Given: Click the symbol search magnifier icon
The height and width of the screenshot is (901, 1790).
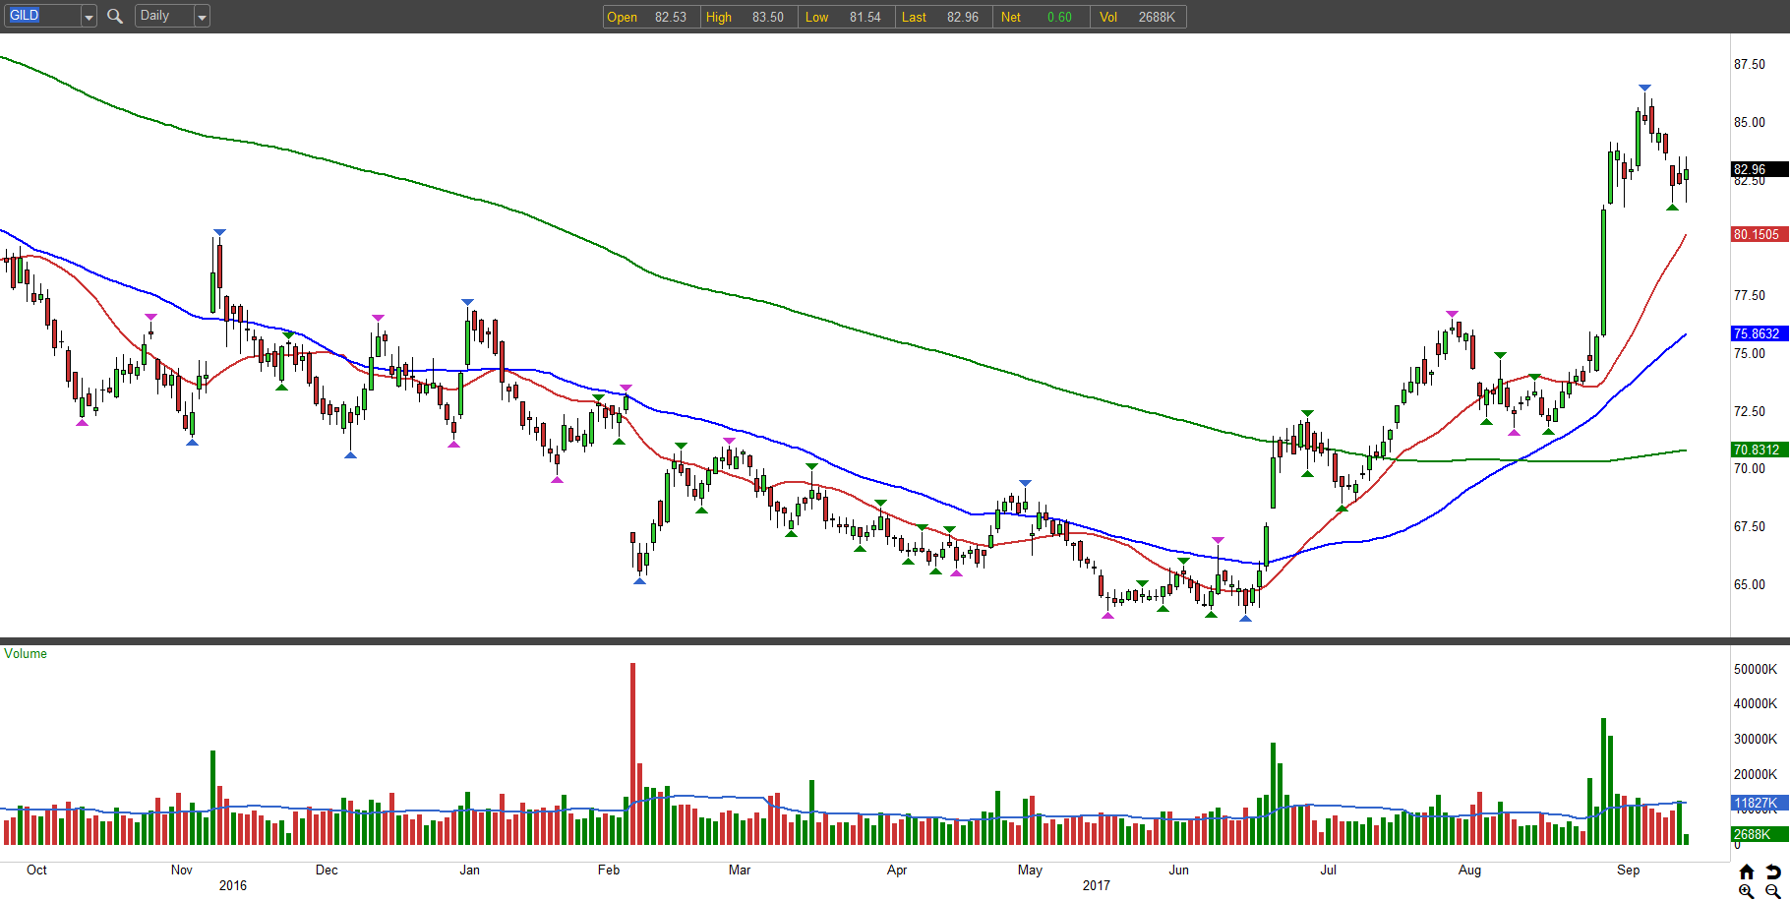Looking at the screenshot, I should click(x=115, y=16).
